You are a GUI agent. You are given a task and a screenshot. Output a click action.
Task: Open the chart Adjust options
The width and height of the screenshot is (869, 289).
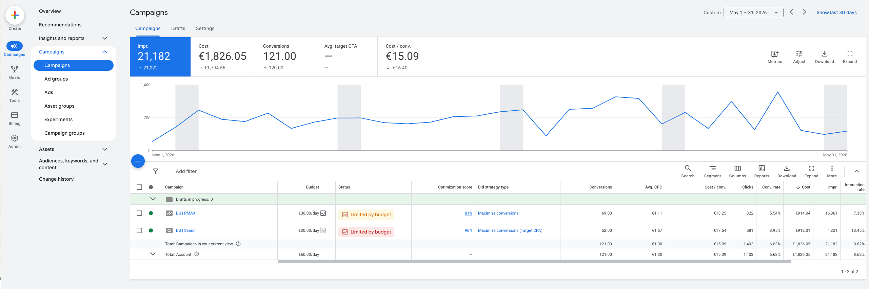[x=799, y=57]
